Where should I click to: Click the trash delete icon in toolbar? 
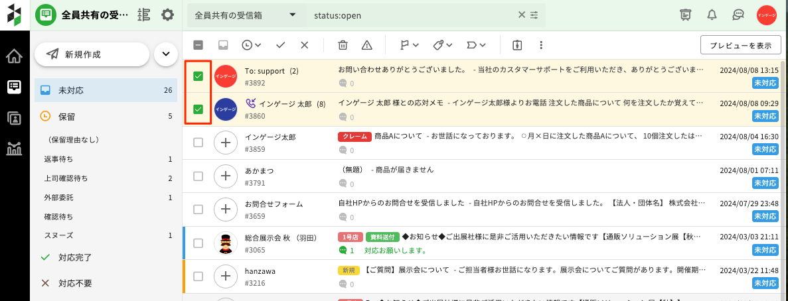(343, 45)
